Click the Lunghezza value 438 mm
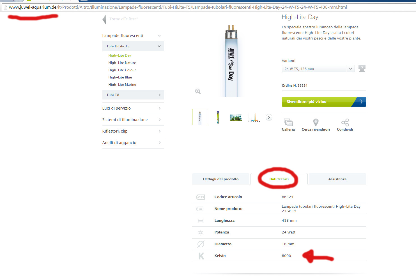This screenshot has height=280, width=416. coord(289,220)
